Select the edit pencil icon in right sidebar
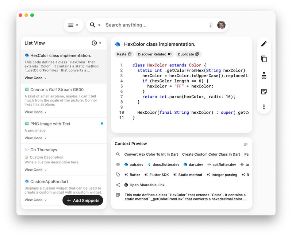Viewport: 292px width, 237px height. 264,43
